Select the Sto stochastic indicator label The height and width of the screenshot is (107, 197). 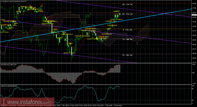(9, 86)
